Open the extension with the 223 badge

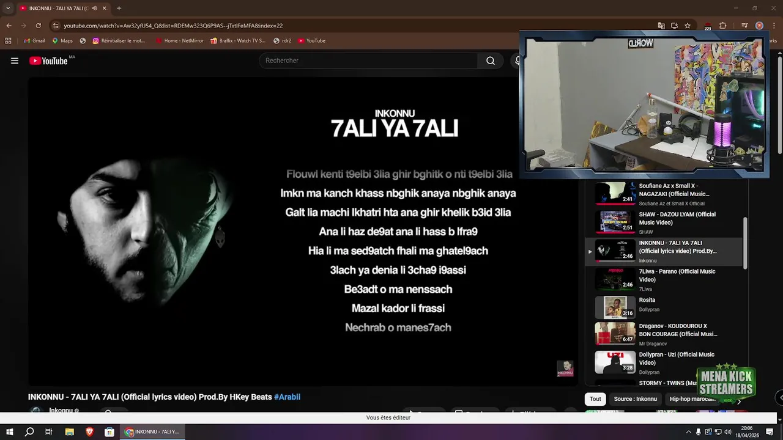(708, 26)
